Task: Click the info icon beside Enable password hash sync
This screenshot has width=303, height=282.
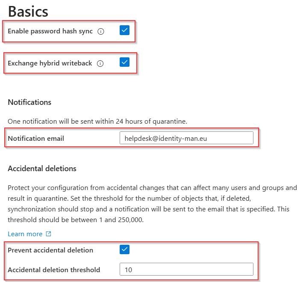Action: click(x=101, y=31)
